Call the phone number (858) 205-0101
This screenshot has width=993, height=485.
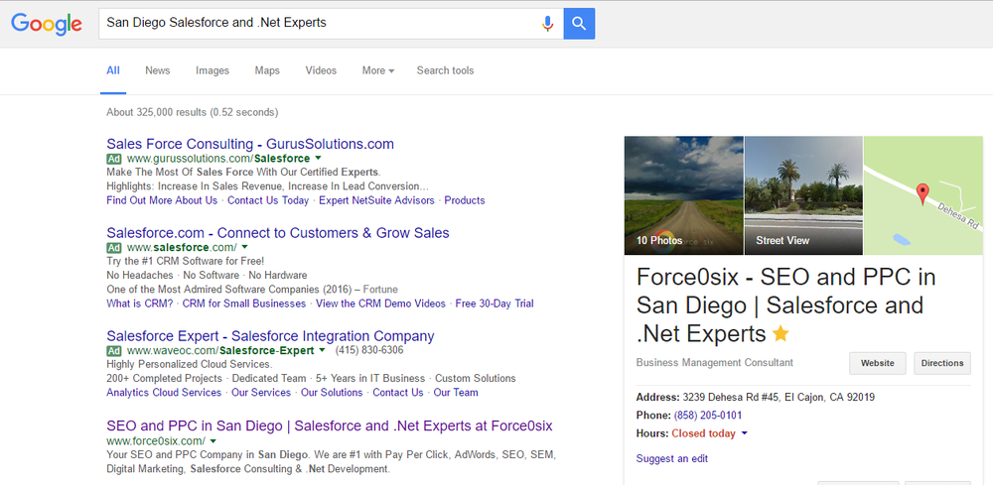pos(708,416)
